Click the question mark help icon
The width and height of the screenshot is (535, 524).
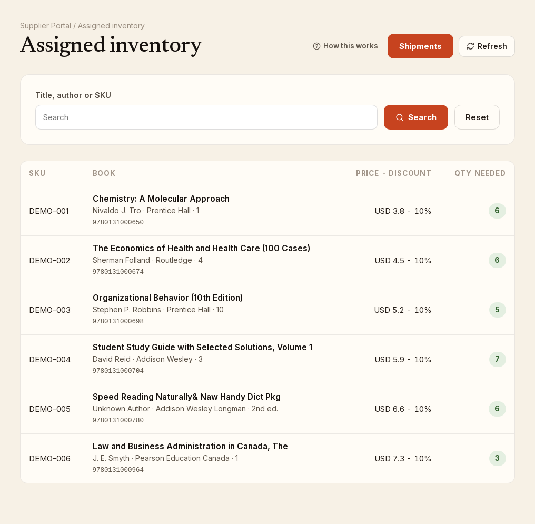(316, 46)
